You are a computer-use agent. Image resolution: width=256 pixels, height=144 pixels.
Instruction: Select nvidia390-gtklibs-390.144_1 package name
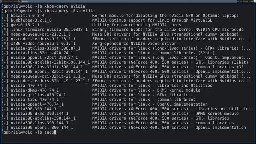43,118
